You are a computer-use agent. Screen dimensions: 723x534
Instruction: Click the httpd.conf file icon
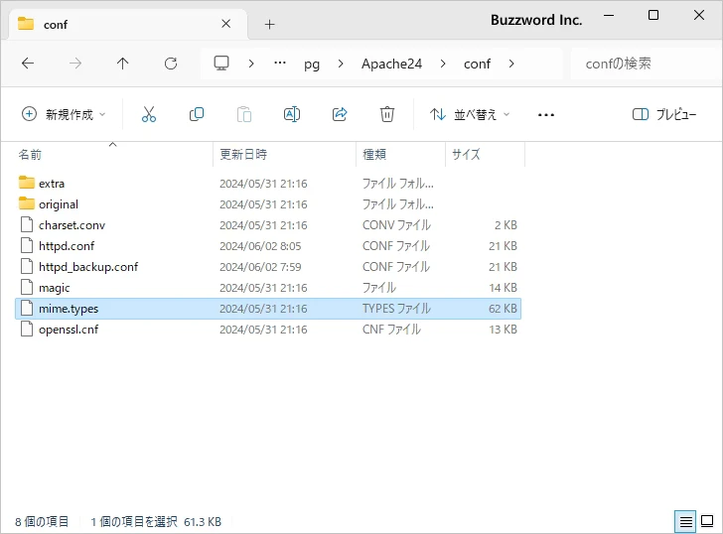pos(27,245)
